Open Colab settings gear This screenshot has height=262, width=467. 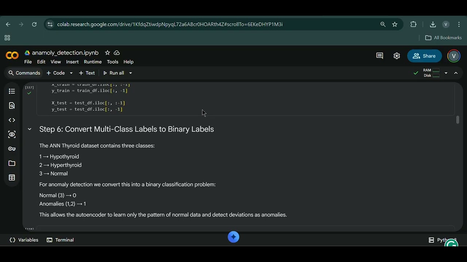point(397,56)
